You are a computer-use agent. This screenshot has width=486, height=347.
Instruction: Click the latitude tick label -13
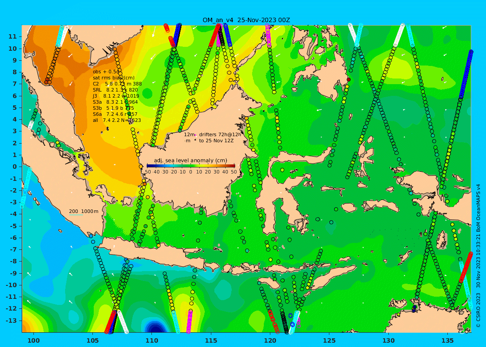point(12,321)
